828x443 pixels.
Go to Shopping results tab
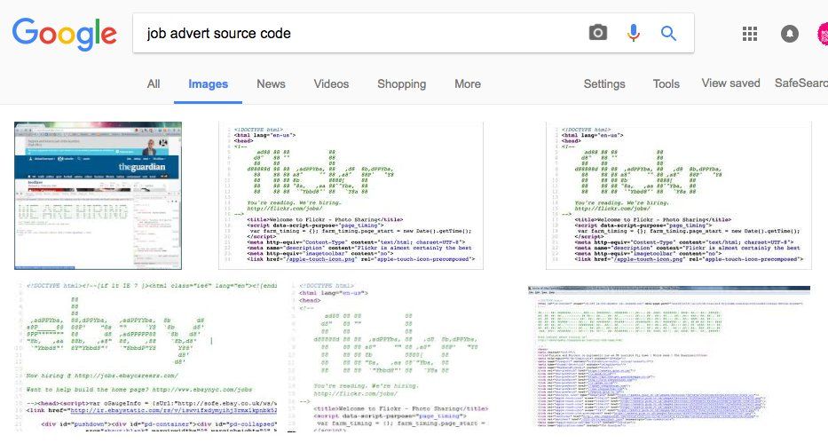401,84
